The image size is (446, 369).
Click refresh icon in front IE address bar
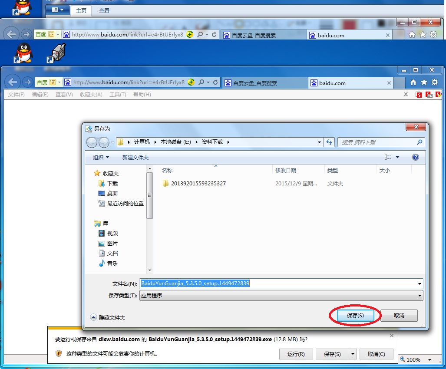pos(215,82)
